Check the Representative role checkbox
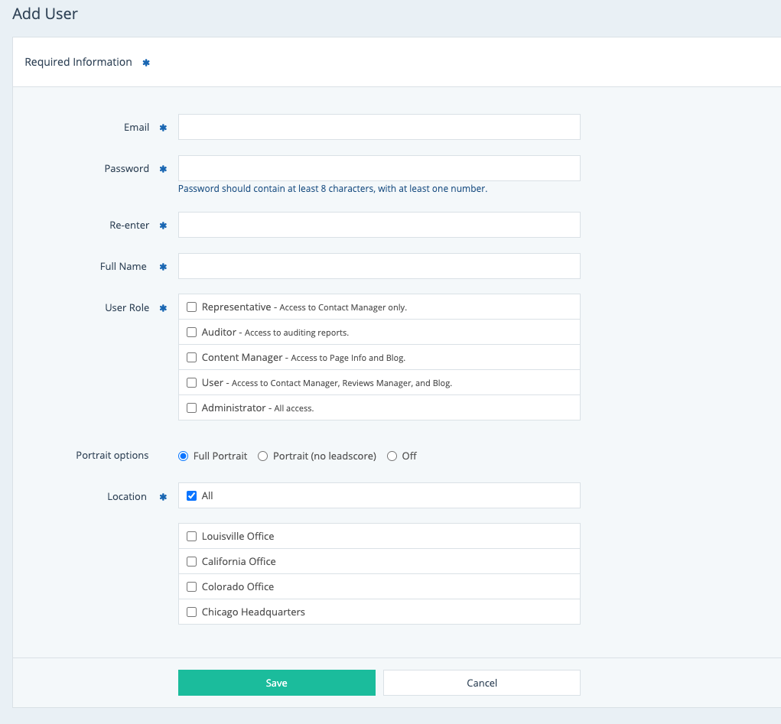Screen dimensions: 781x724 [x=192, y=307]
